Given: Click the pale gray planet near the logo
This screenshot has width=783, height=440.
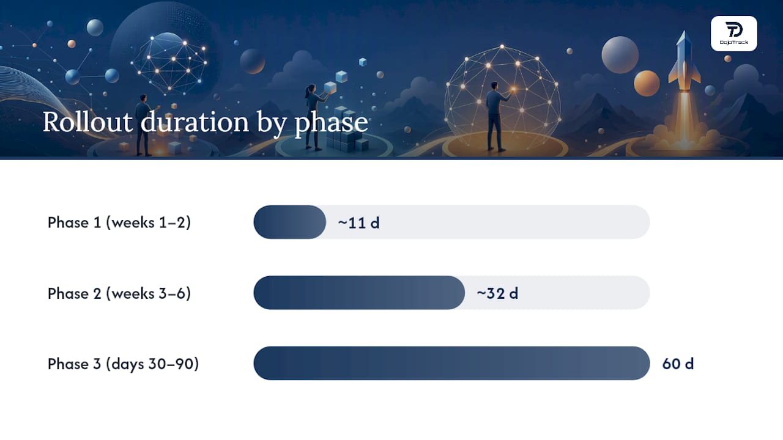Looking at the screenshot, I should pos(620,54).
